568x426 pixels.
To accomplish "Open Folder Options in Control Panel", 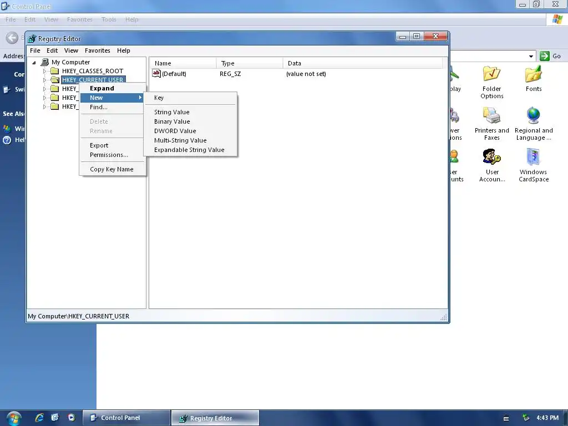I will (491, 82).
